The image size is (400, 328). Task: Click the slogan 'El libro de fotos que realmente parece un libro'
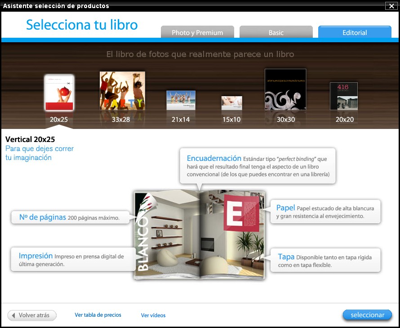click(x=200, y=54)
